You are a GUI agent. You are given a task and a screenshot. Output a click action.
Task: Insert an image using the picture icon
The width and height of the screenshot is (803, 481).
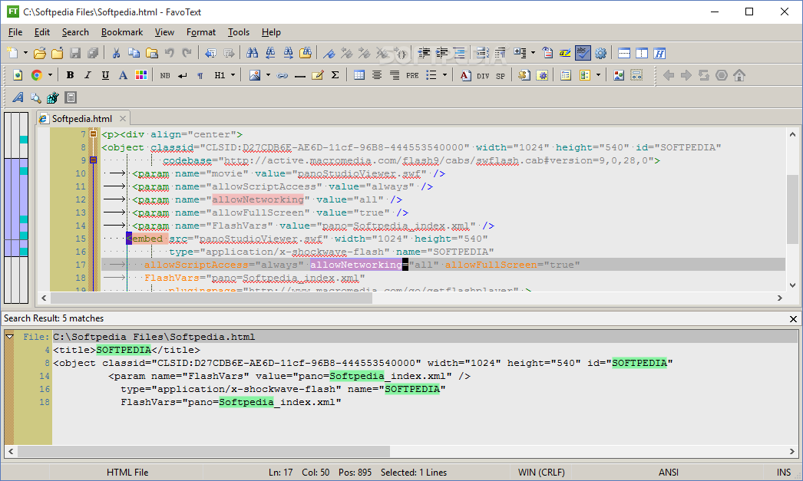[x=255, y=75]
